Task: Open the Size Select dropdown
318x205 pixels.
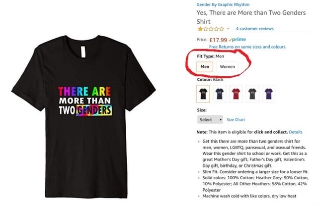Action: [x=210, y=120]
